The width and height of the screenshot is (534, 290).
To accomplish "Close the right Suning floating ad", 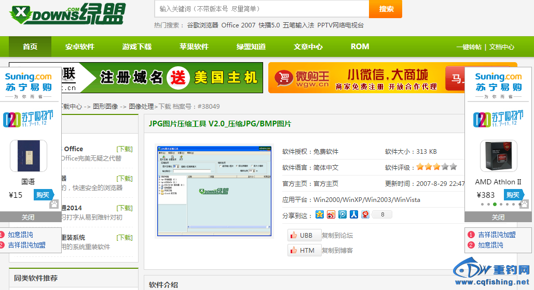I will coord(498,217).
